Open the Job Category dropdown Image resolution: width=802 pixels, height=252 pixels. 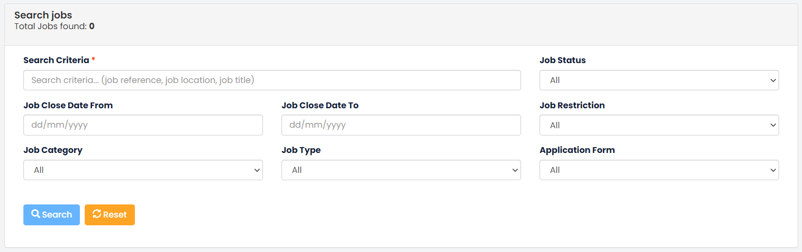pyautogui.click(x=143, y=170)
